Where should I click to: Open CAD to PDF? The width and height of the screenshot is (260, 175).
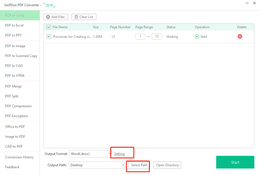tap(14, 146)
